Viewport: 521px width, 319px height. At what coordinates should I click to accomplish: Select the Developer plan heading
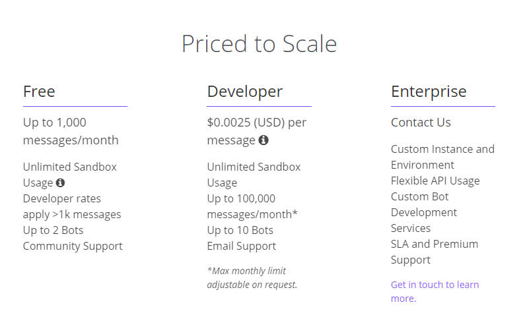pyautogui.click(x=244, y=91)
